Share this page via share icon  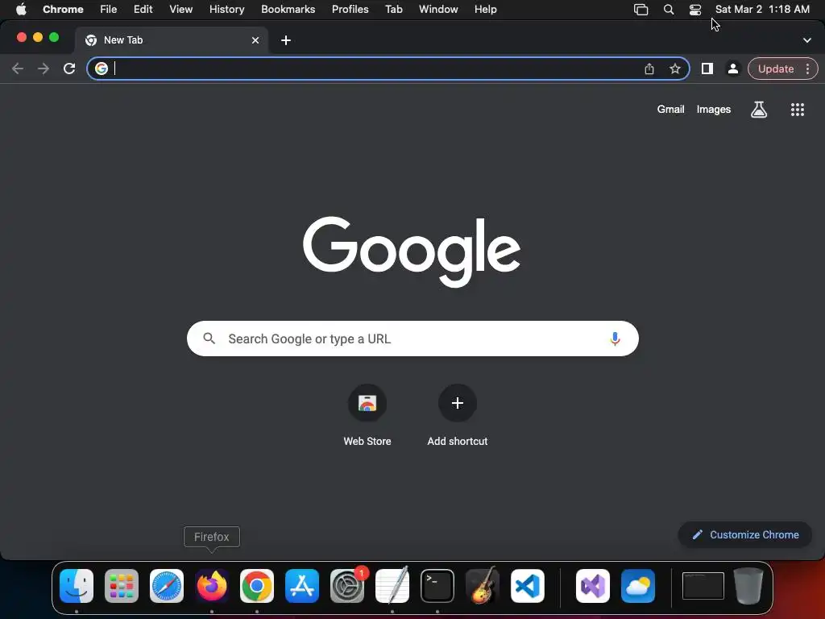[x=649, y=69]
